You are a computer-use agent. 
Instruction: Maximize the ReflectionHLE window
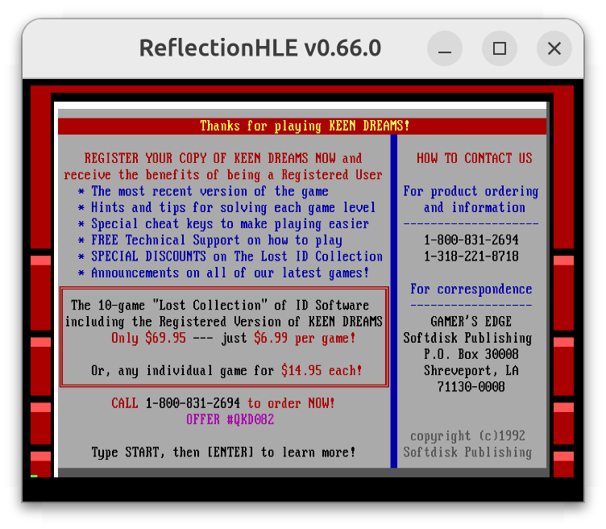tap(500, 48)
